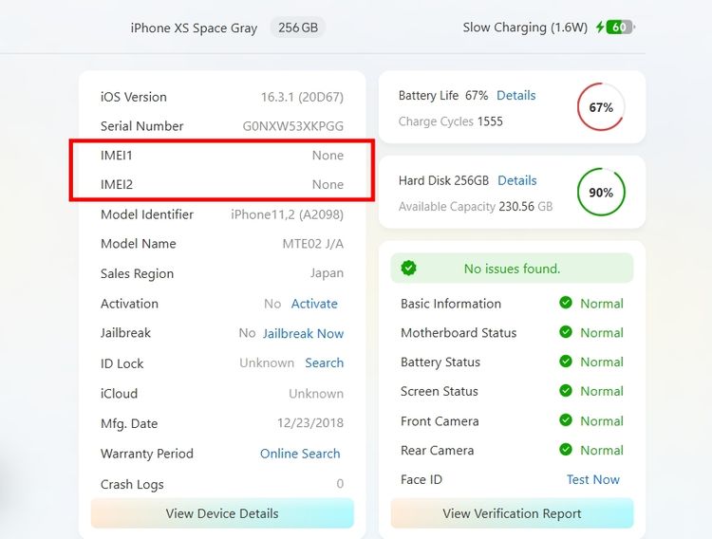Click the Available Capacity 230.56 GB value

pos(525,207)
